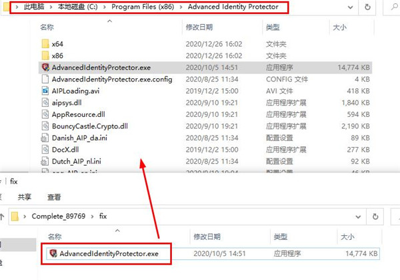Image resolution: width=400 pixels, height=280 pixels.
Task: Select the AIPLoading.avi file name
Action: pos(75,91)
